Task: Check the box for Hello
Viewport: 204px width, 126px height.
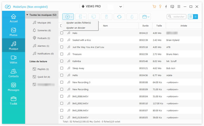Action: (62, 75)
